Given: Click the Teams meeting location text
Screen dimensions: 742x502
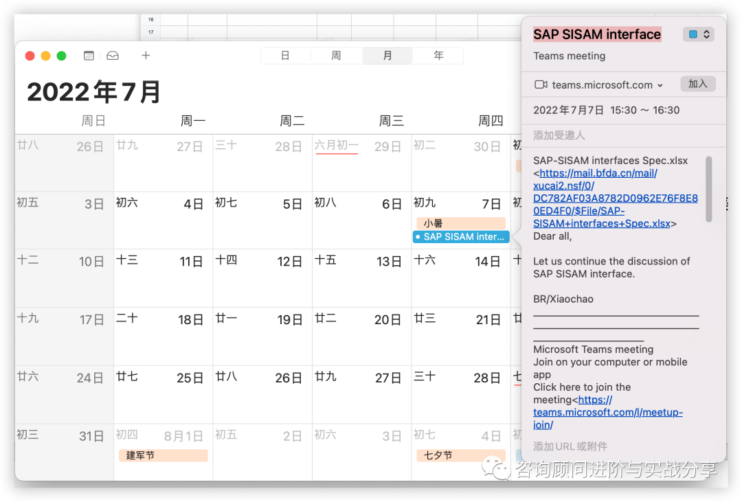Looking at the screenshot, I should tap(570, 56).
